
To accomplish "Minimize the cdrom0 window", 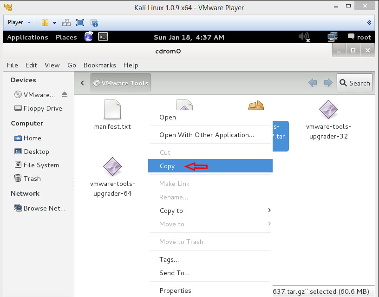I will [339, 51].
